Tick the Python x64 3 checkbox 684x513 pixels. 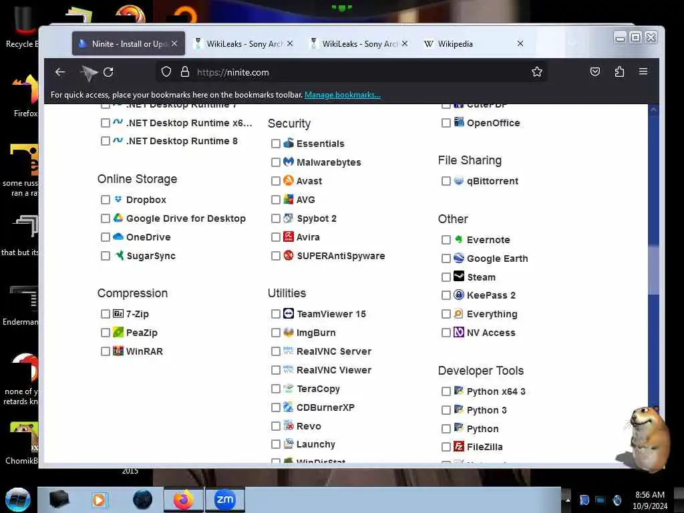446,391
